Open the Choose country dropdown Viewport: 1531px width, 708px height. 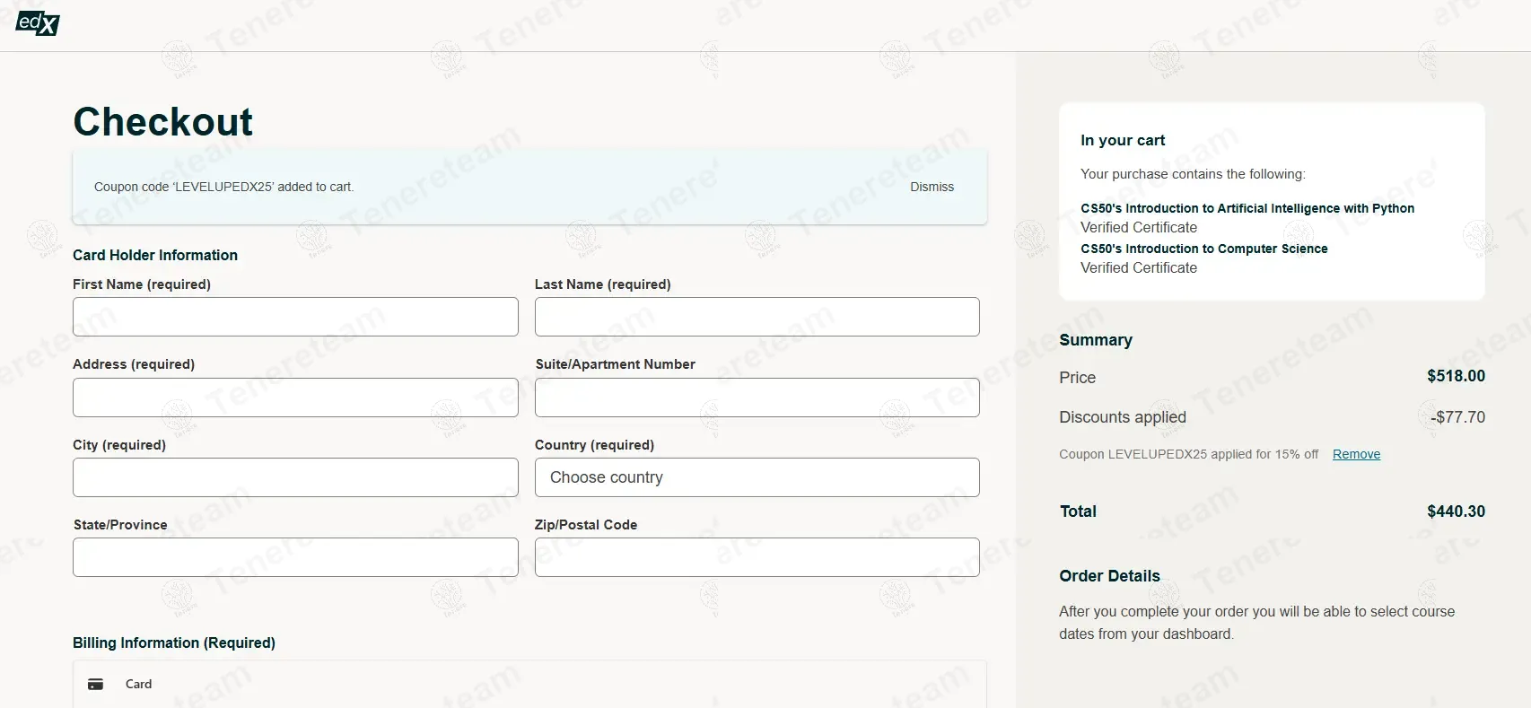pyautogui.click(x=757, y=477)
